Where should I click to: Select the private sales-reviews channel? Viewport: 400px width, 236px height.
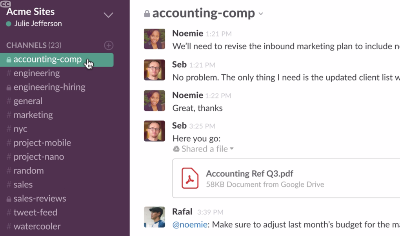(40, 198)
